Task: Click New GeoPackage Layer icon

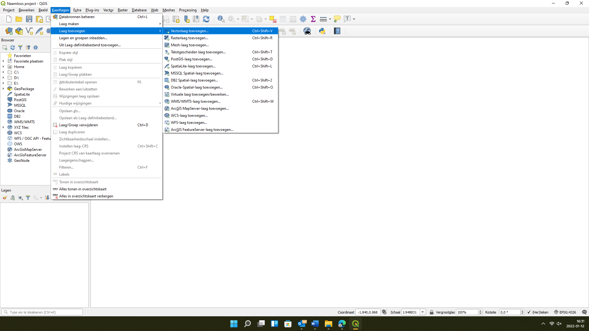Action: pos(19,31)
